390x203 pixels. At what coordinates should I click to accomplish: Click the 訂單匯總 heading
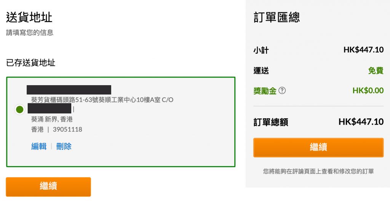pyautogui.click(x=277, y=17)
